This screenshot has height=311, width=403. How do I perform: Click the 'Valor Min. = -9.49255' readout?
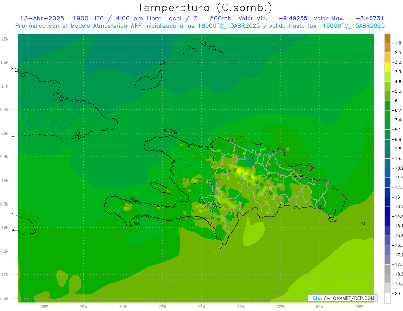click(x=273, y=18)
